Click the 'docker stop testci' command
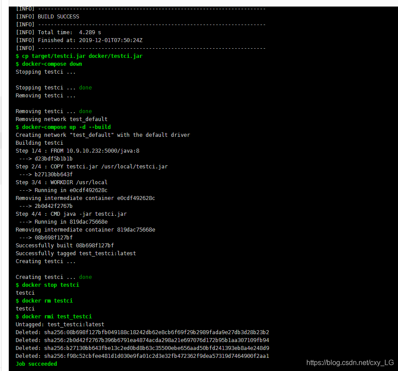This screenshot has height=371, width=398. click(x=47, y=285)
